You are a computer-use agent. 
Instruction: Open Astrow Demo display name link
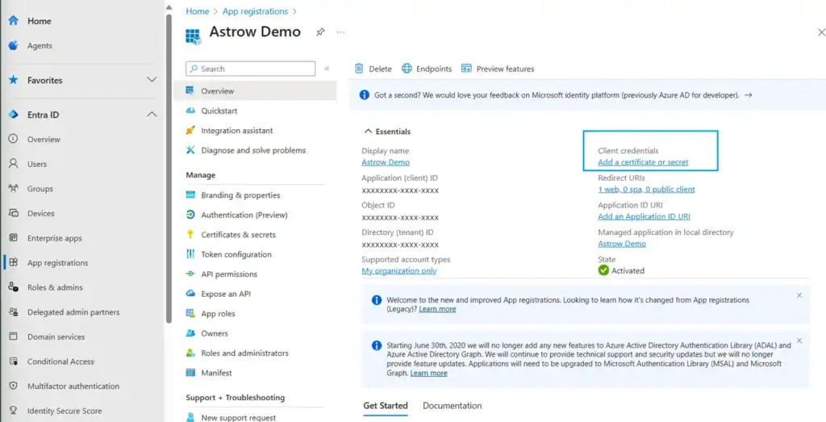[x=386, y=162]
